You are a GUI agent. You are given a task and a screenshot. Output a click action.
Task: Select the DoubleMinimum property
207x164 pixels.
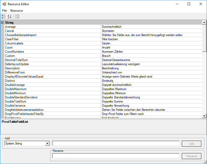[53, 93]
